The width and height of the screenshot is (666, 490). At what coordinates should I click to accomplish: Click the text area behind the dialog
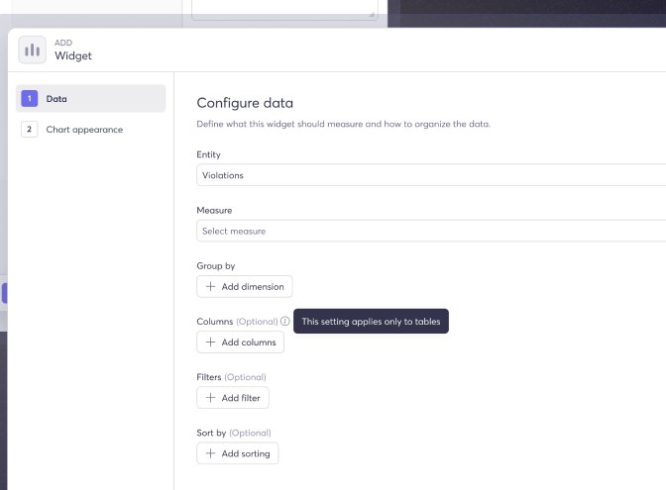tap(284, 9)
